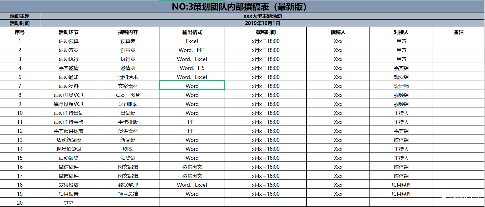Click the 其它 cell in row 20
The image size is (485, 207).
69,203
